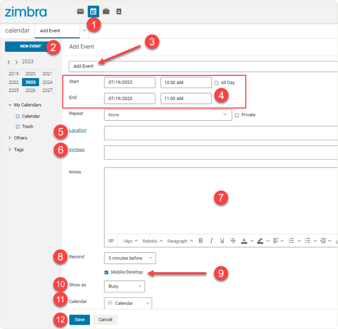Toggle the Trash calendar checkbox

(18, 127)
